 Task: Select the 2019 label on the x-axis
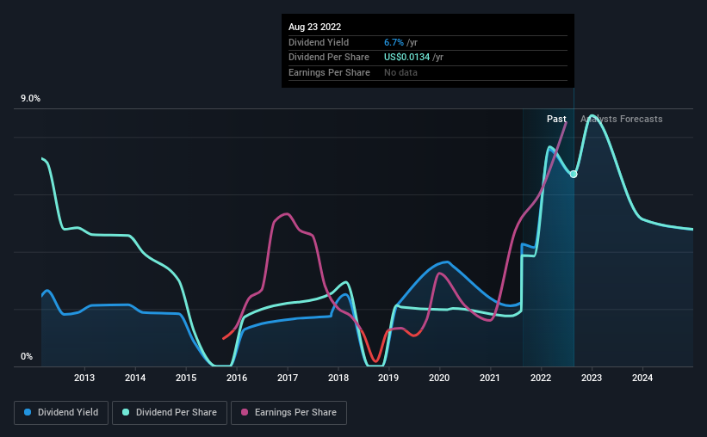[x=388, y=378]
